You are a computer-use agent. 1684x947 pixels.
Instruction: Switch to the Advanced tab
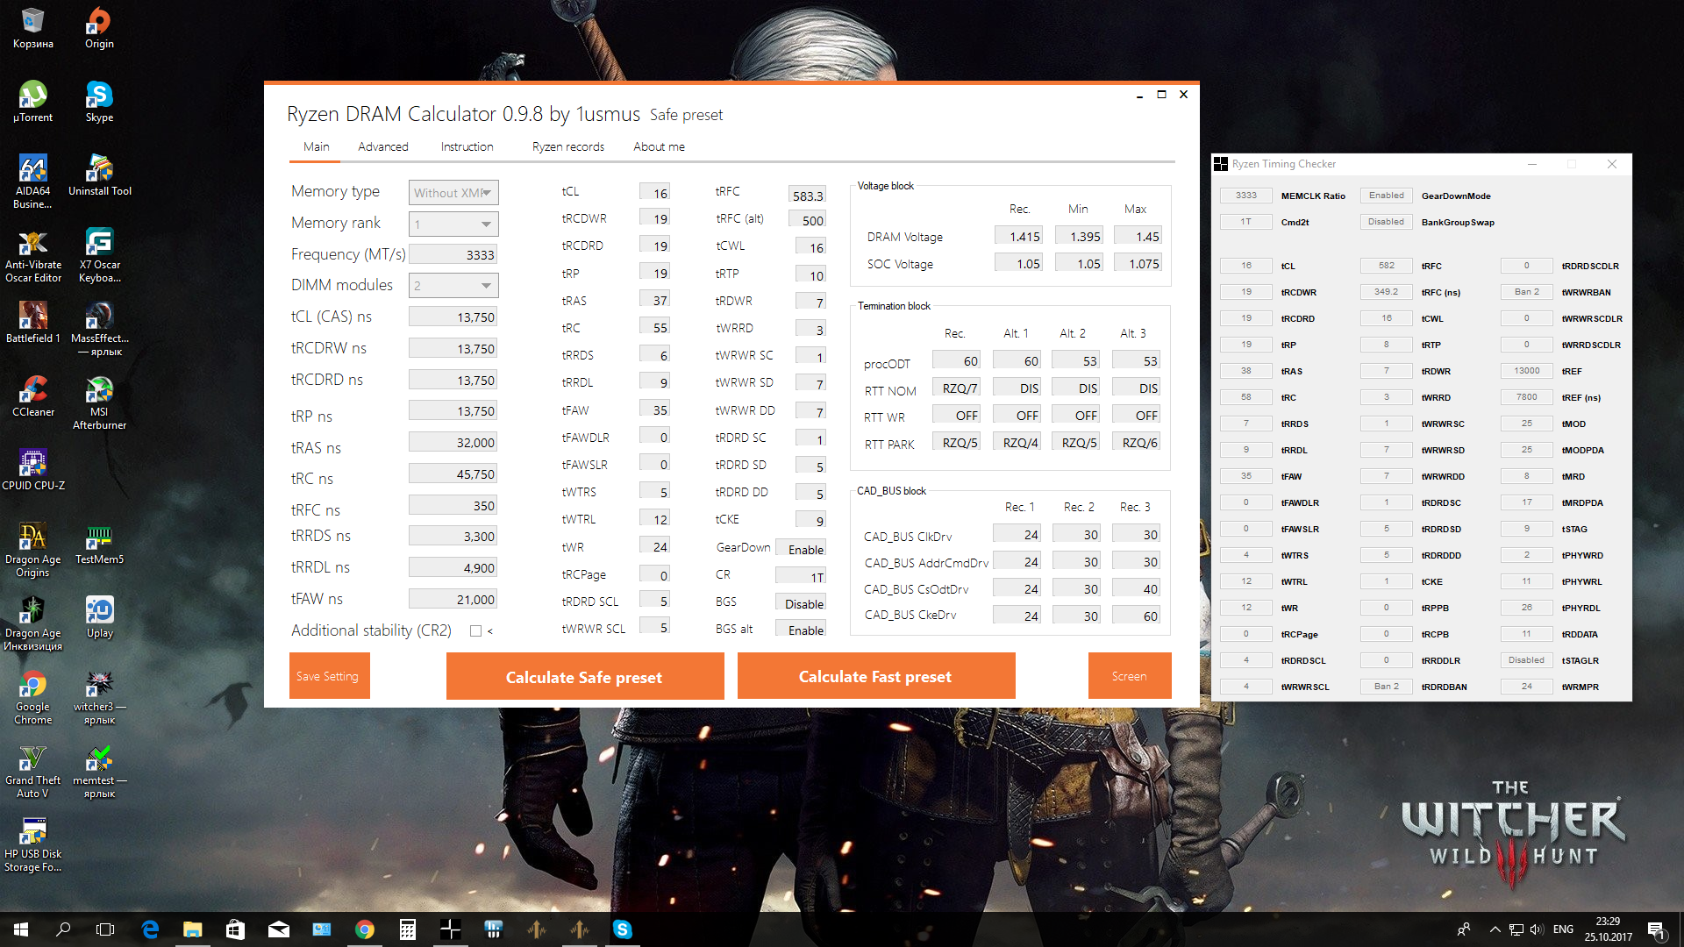click(382, 146)
